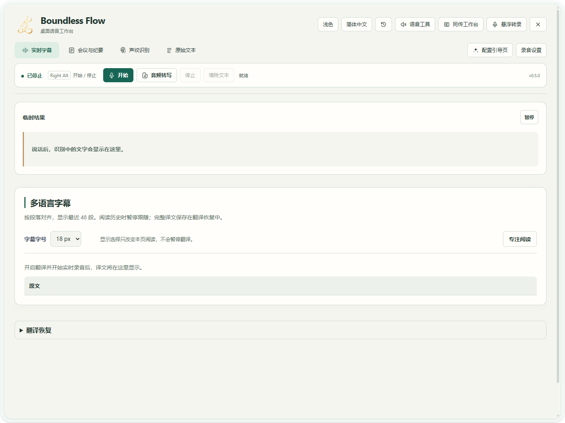The width and height of the screenshot is (565, 423).
Task: Choose 音频转写 to transcribe a file
Action: coord(157,75)
